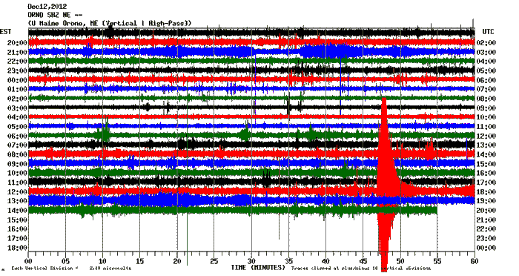Click the '03:00' label on EST axis
Image resolution: width=519 pixels, height=276 pixels.
[17, 108]
